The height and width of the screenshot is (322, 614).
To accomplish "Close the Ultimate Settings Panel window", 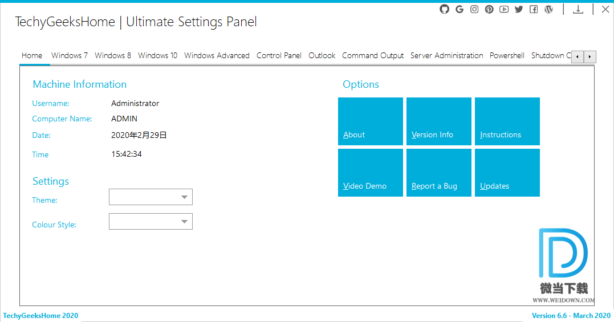I will 605,9.
